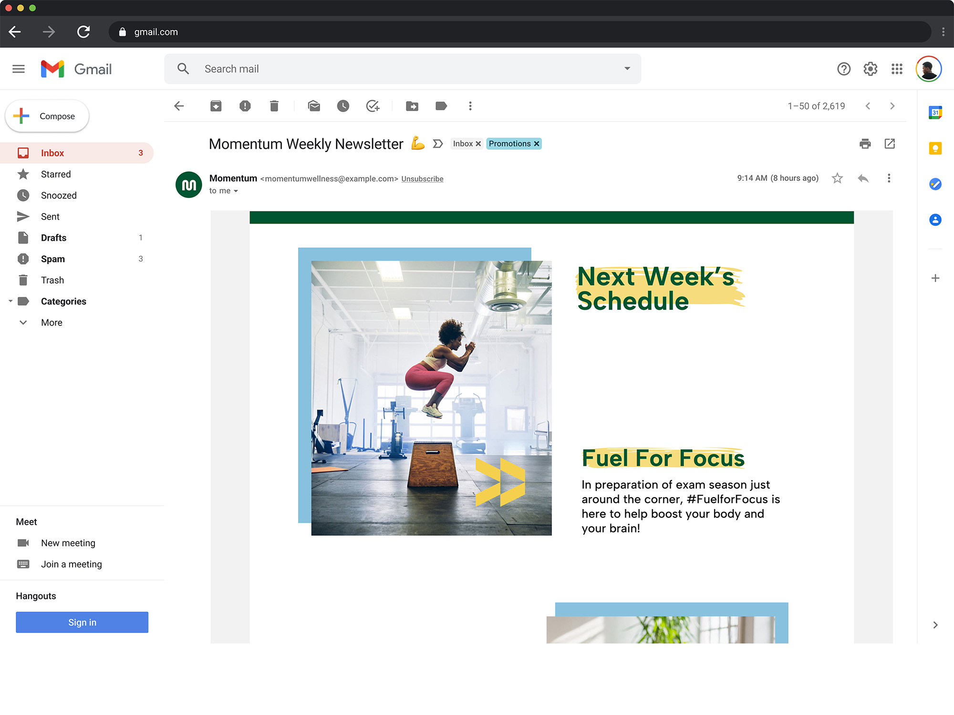The width and height of the screenshot is (954, 715).
Task: Open the search options dropdown arrow
Action: 627,69
